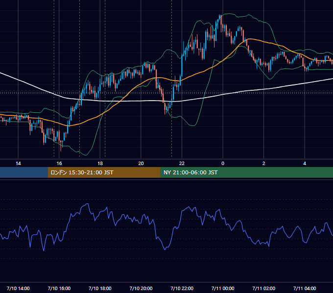Click the ロンドン 15:30-21:00 JST session bar

[x=104, y=172]
